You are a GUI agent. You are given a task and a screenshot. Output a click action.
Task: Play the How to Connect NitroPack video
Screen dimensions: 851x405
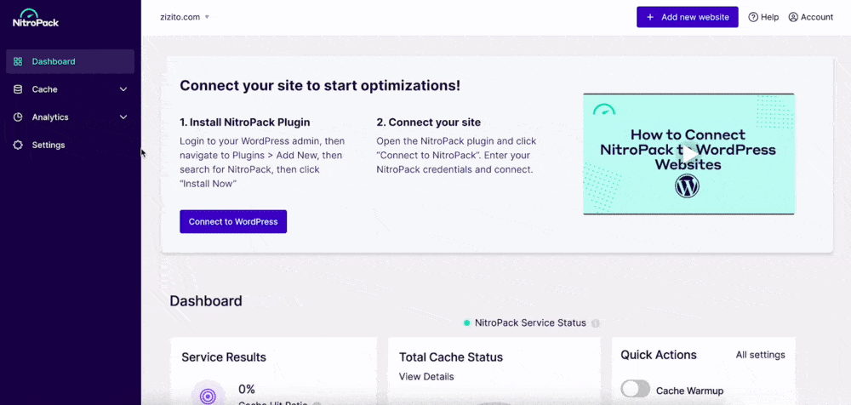pyautogui.click(x=689, y=154)
